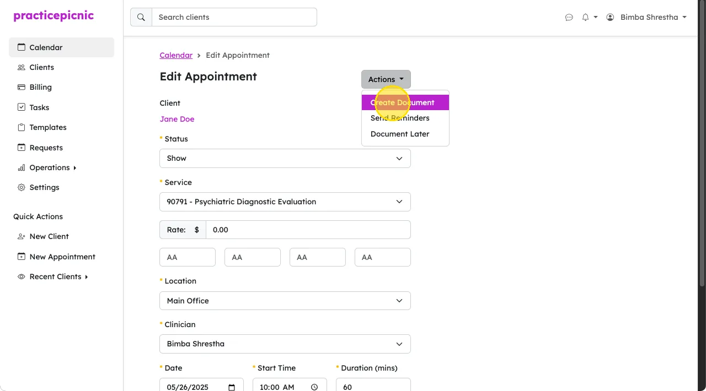Click the Requests sidebar icon

22,148
